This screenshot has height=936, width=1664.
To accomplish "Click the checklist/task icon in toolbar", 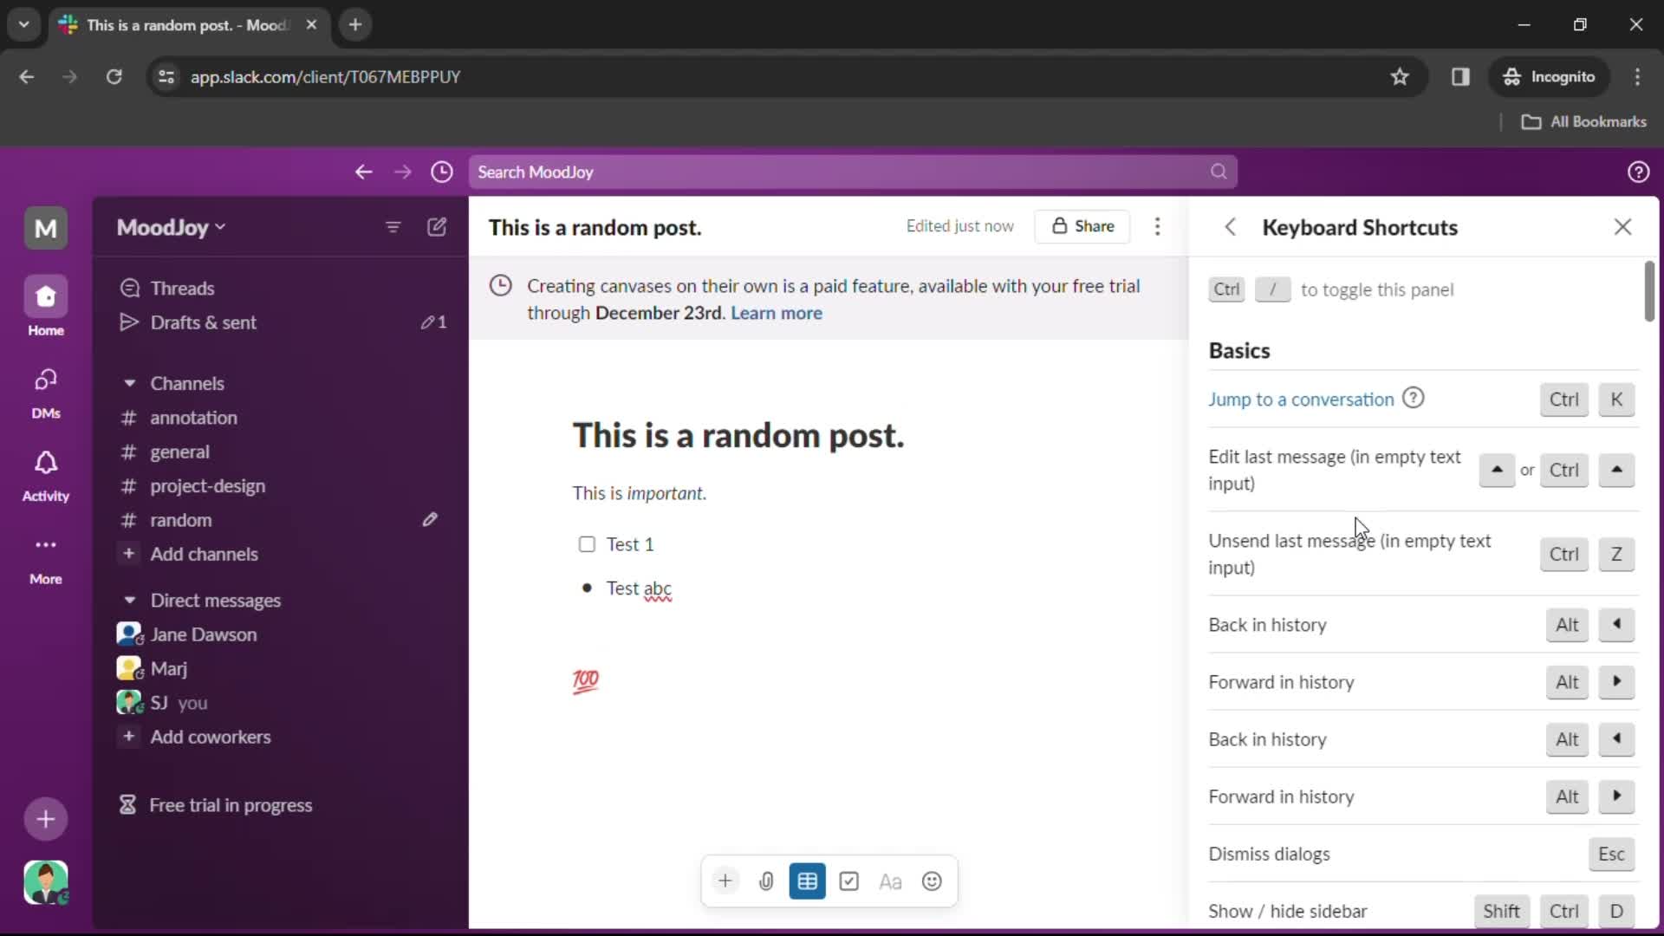I will [849, 881].
